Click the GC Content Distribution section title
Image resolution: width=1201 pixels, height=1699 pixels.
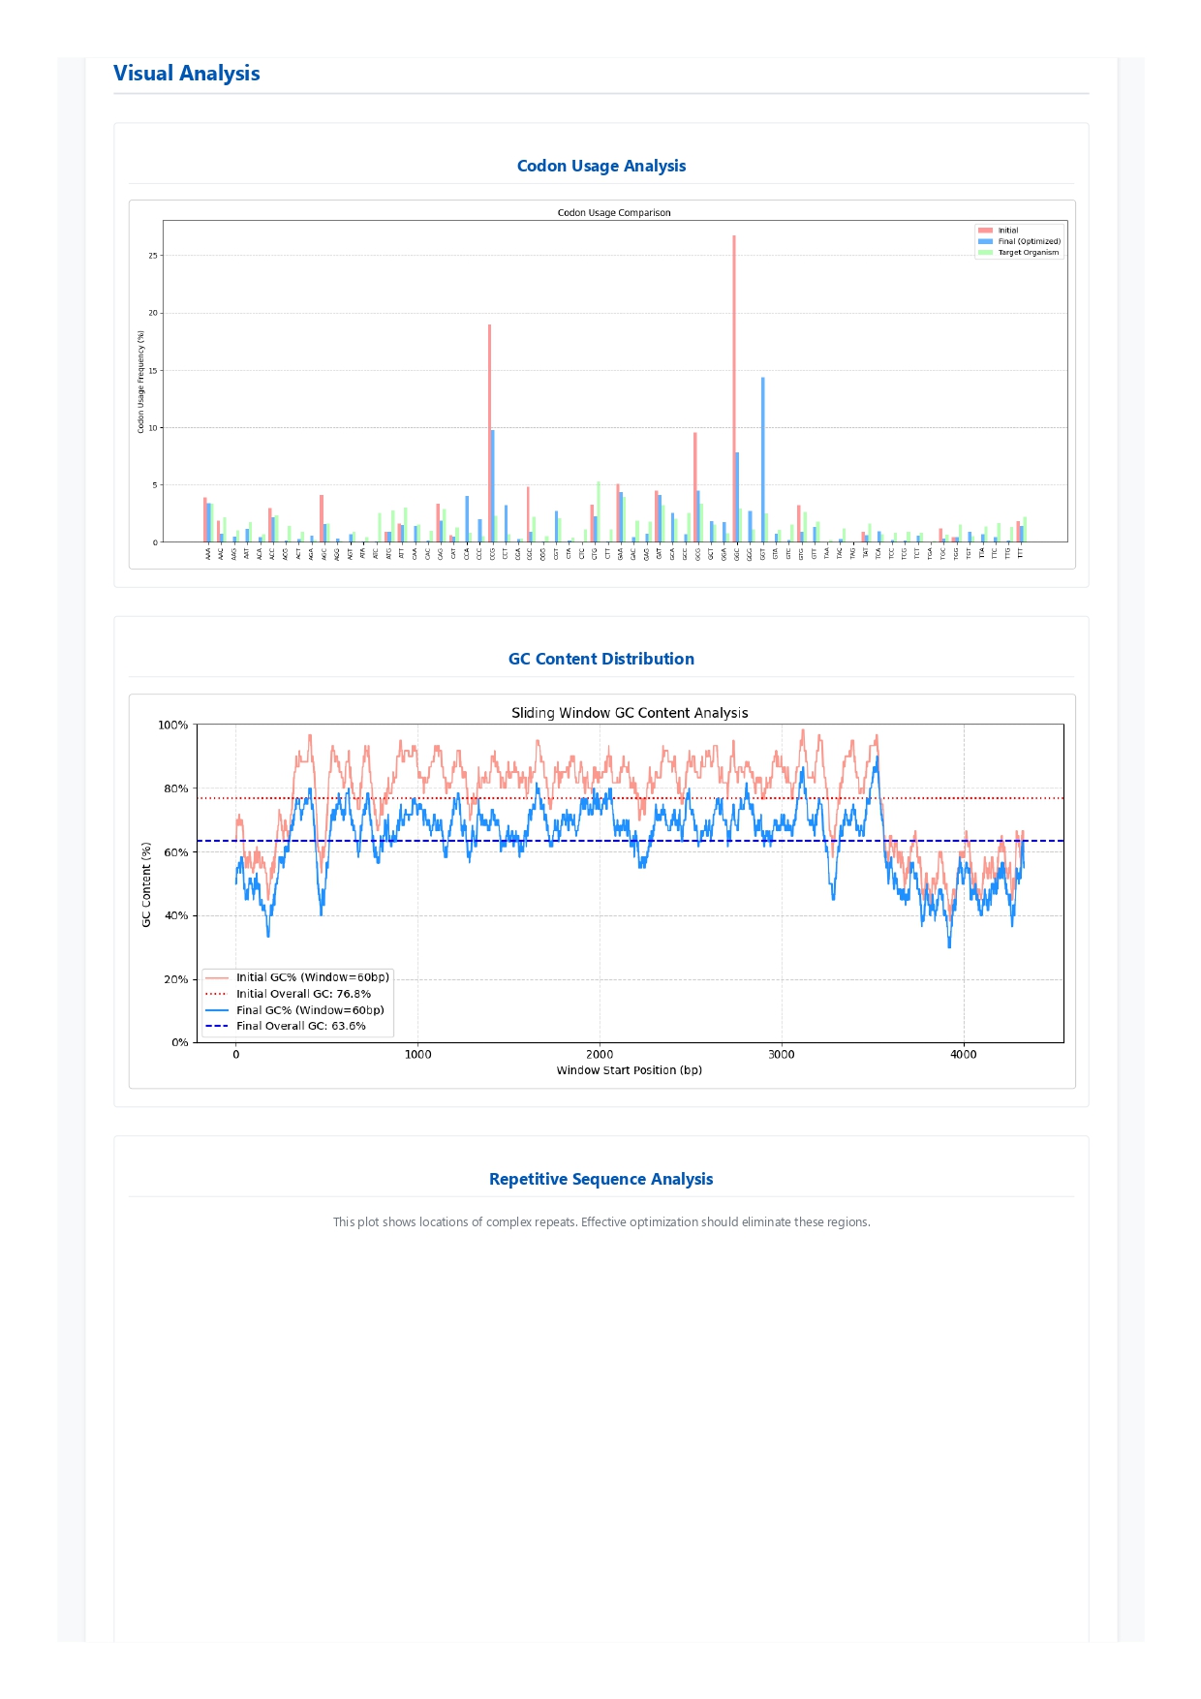click(600, 659)
